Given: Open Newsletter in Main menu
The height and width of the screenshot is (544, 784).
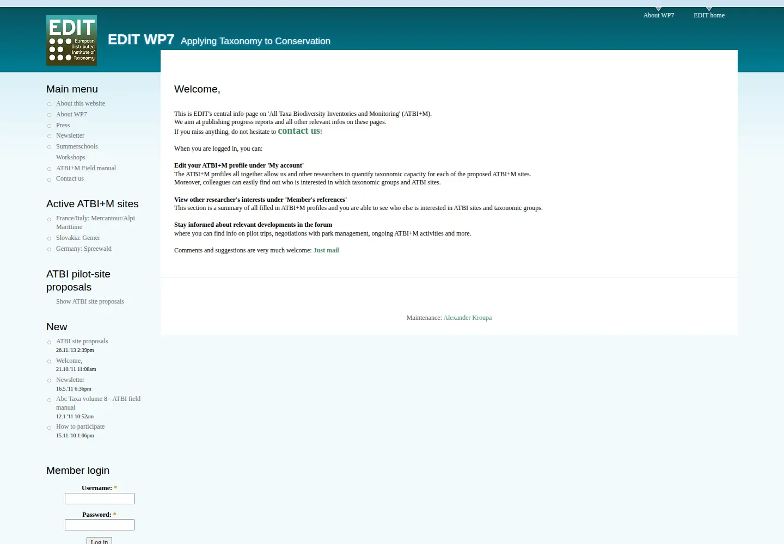Looking at the screenshot, I should [x=70, y=135].
